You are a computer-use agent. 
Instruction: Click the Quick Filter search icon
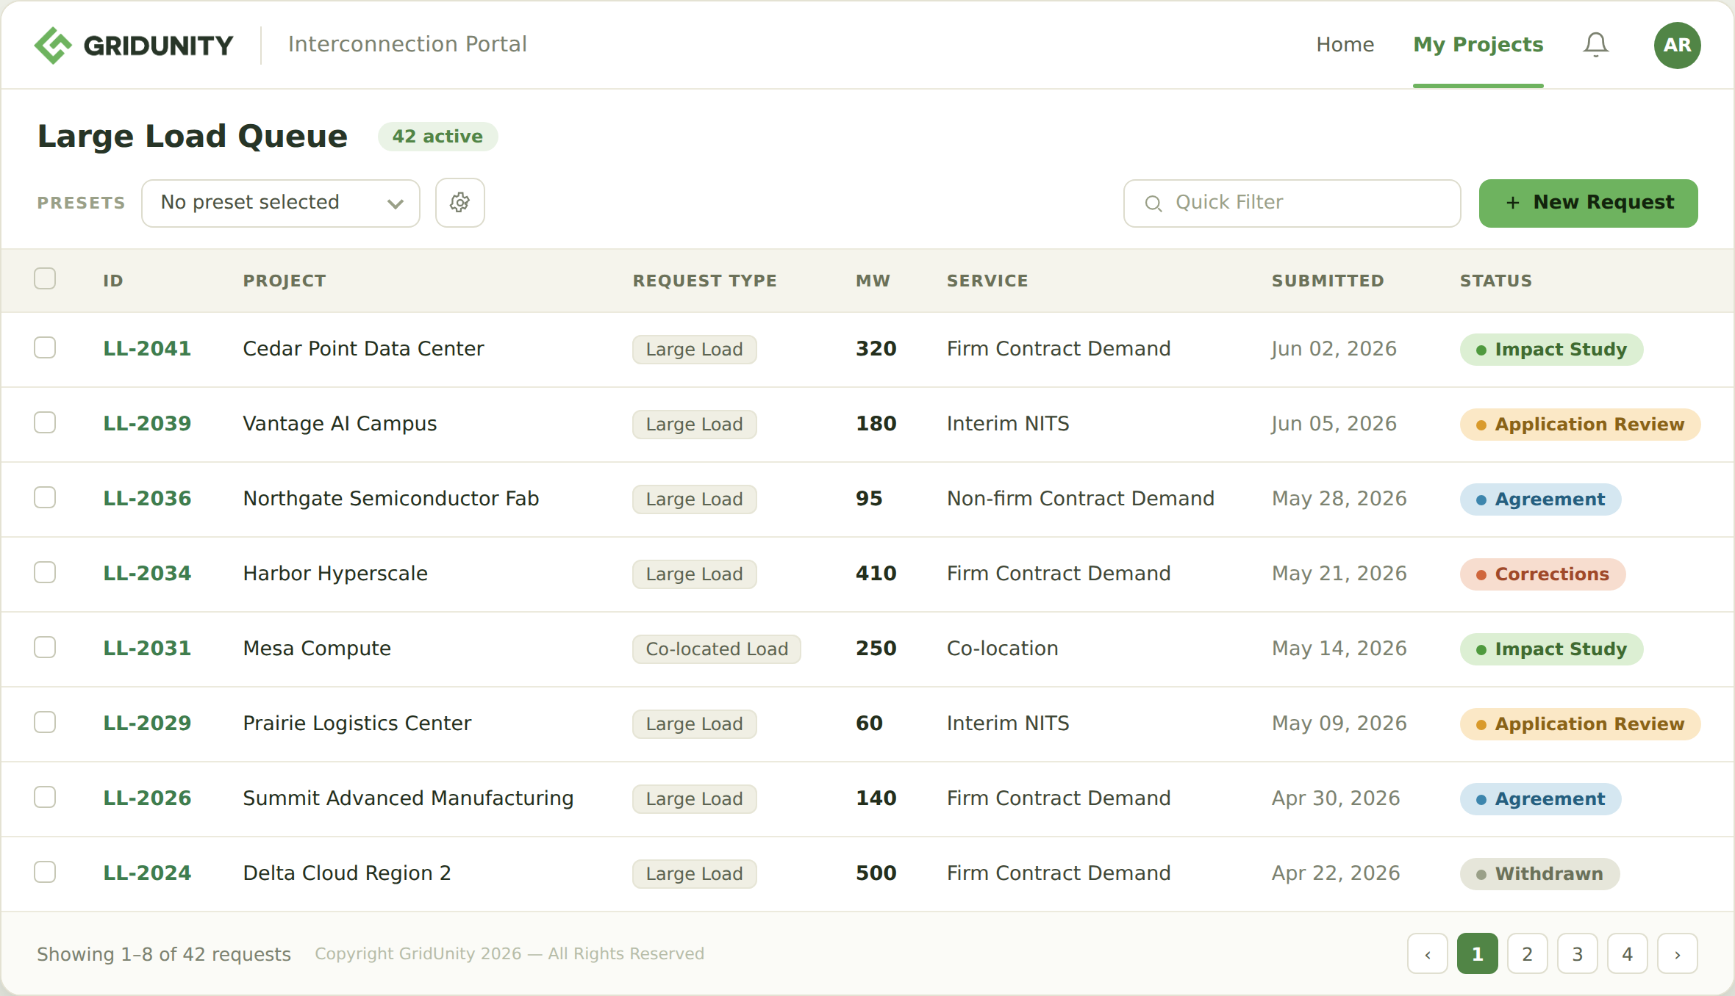tap(1153, 203)
